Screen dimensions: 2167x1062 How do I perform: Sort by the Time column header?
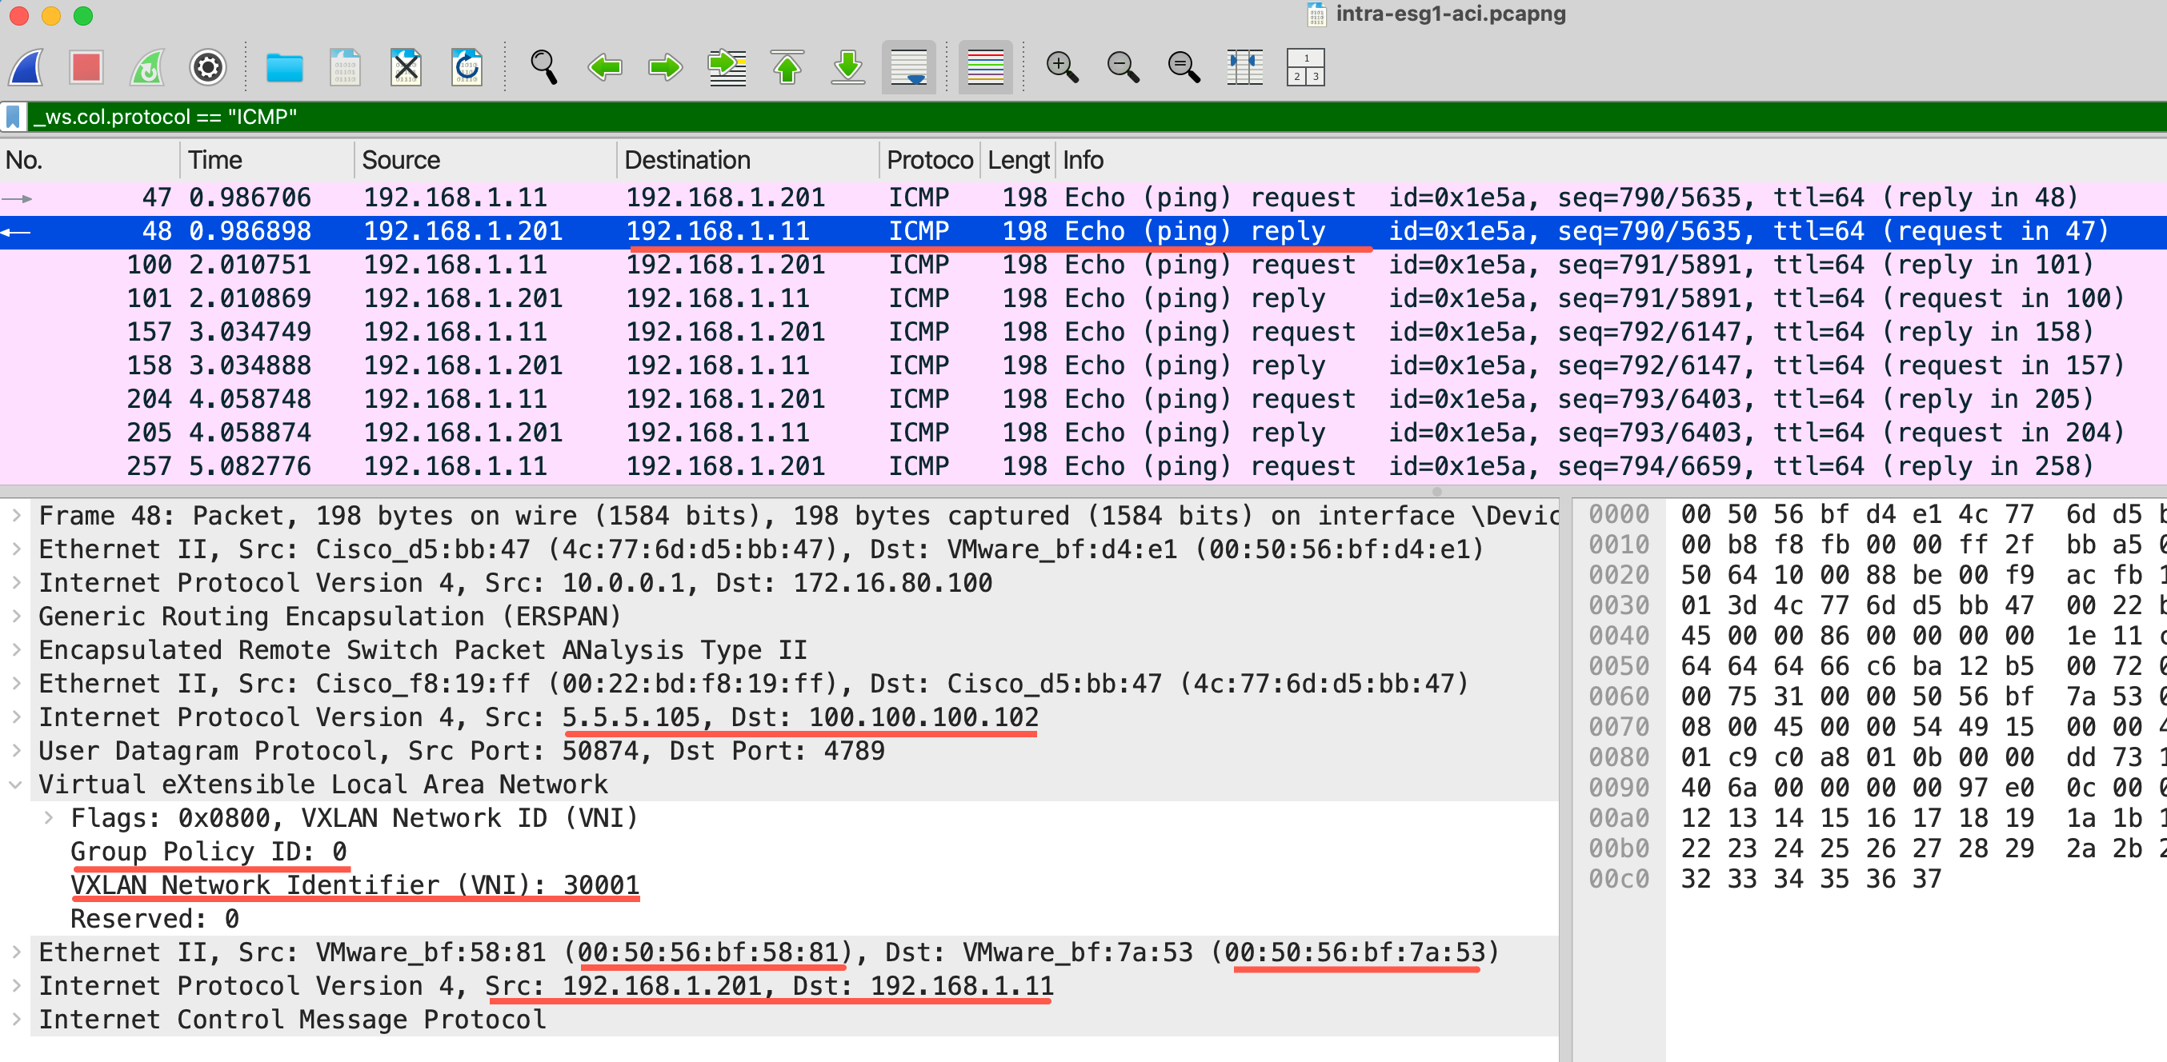click(x=266, y=160)
